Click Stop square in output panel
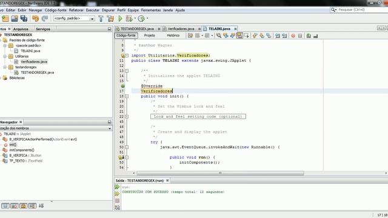The width and height of the screenshot is (388, 218). tap(117, 200)
